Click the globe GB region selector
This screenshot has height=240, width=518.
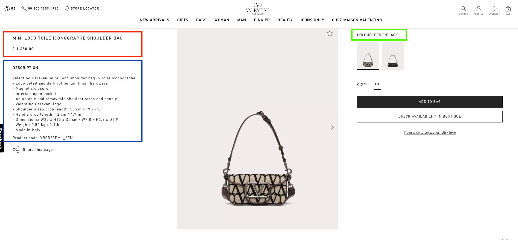pos(10,8)
